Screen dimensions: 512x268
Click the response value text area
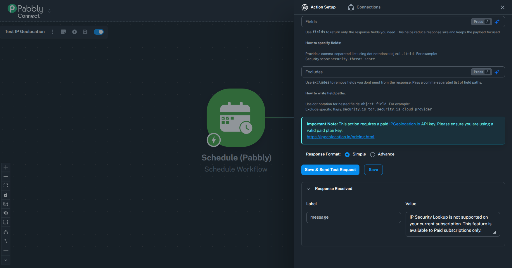tap(453, 224)
